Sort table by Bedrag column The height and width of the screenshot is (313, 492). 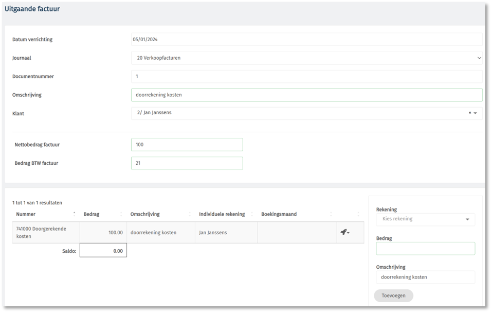103,214
